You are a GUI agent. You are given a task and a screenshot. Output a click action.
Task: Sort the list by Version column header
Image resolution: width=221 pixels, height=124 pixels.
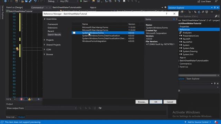click(x=132, y=24)
